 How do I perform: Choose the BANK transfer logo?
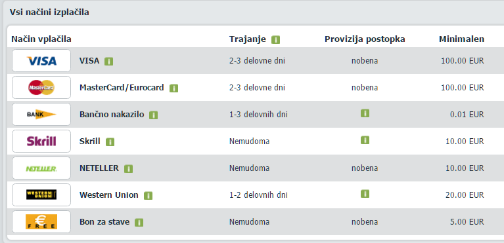[41, 114]
